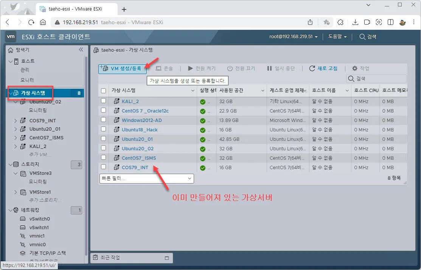The width and height of the screenshot is (421, 270).
Task: Check the Windows2012-AD row checkbox
Action: (x=103, y=120)
